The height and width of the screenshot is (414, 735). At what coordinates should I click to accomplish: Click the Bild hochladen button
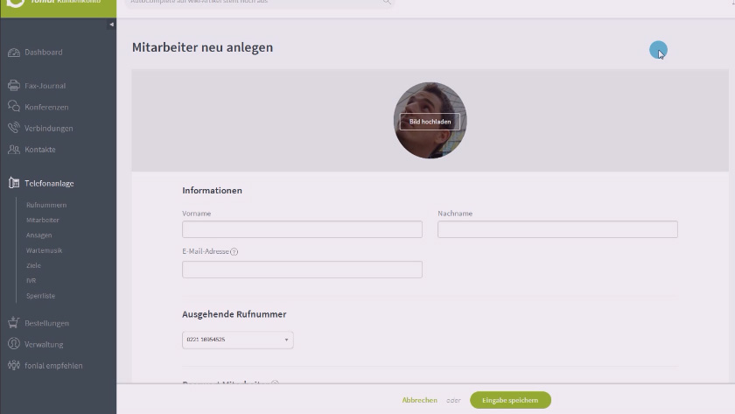coord(430,122)
